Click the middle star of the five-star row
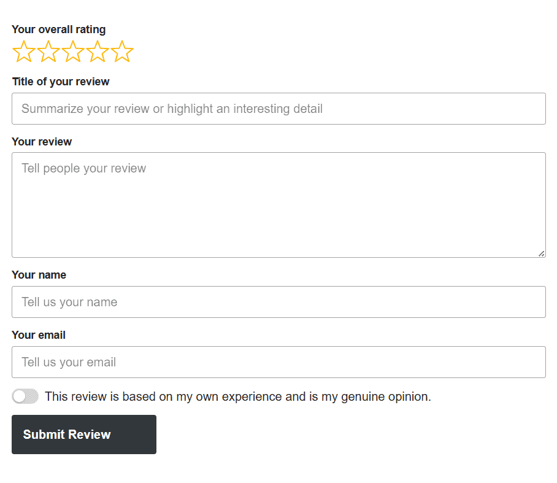Image resolution: width=557 pixels, height=483 pixels. click(72, 52)
